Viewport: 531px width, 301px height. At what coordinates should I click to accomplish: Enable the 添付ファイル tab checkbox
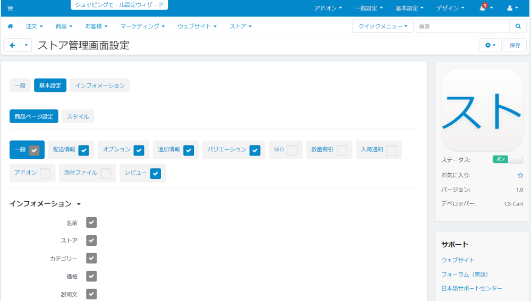click(106, 174)
